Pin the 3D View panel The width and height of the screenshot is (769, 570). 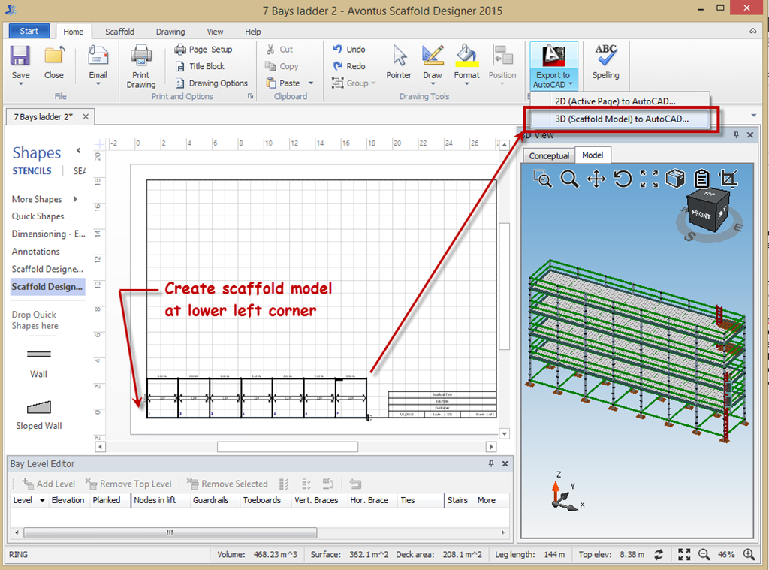(x=736, y=135)
